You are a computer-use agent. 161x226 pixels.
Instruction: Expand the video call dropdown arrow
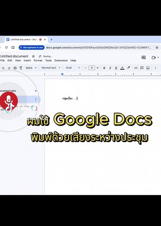click(158, 57)
